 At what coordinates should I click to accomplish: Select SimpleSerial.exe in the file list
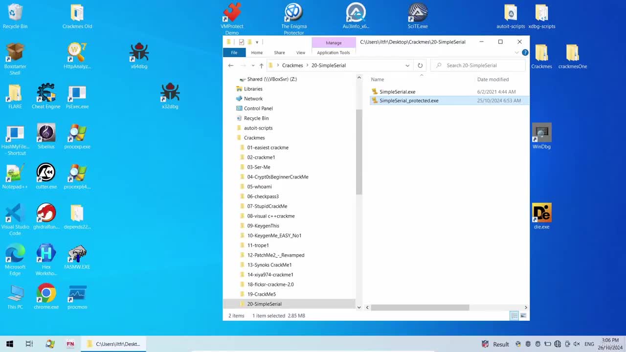pos(397,92)
